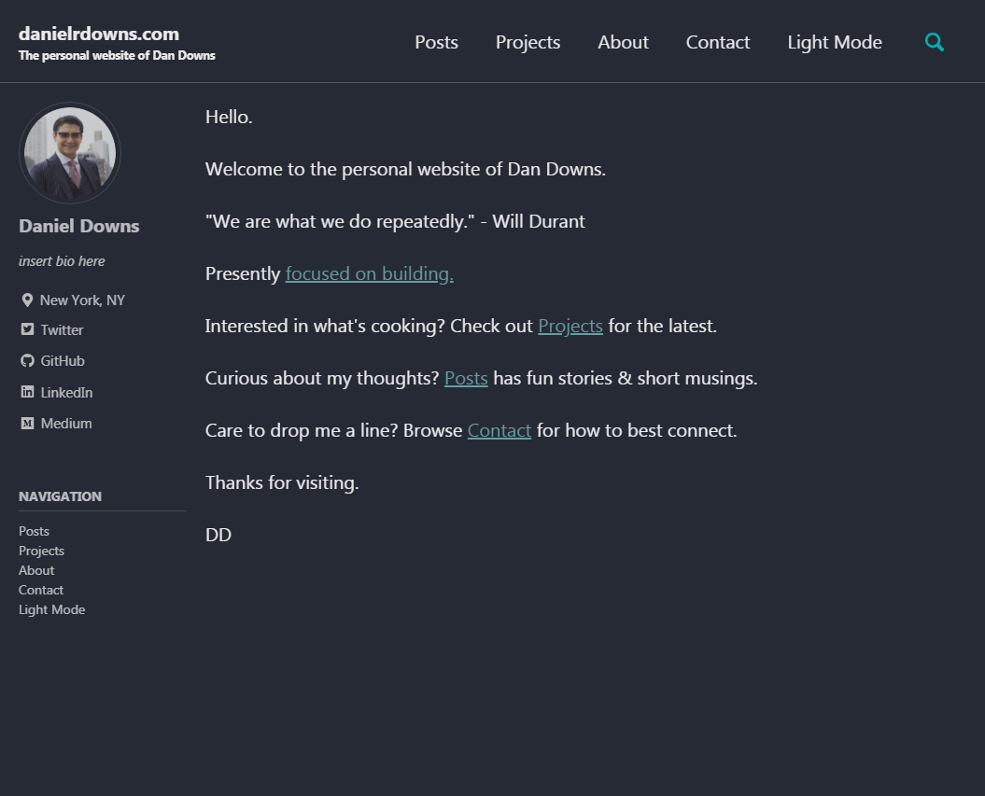
Task: Toggle Light Mode in top navigation
Action: pyautogui.click(x=834, y=42)
